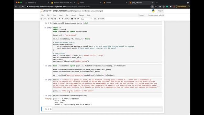
Task: Switch to the distilbert-base-uncased browser tab
Action: click(63, 3)
